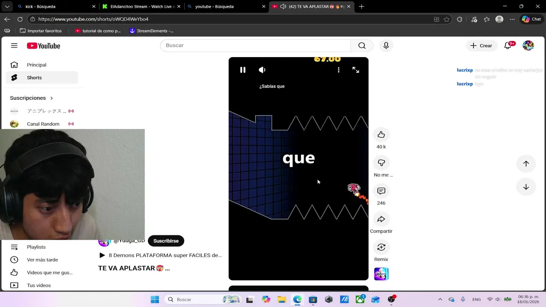
Task: Show hidden tray icons chevron
Action: click(x=440, y=299)
